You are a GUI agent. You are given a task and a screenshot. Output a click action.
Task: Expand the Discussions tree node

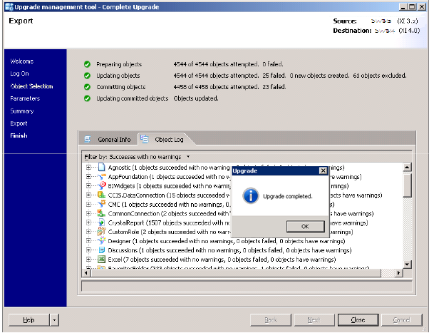(x=89, y=250)
